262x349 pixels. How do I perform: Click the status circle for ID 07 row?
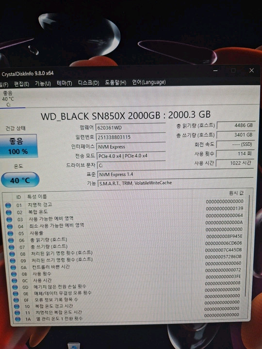pos(12,247)
